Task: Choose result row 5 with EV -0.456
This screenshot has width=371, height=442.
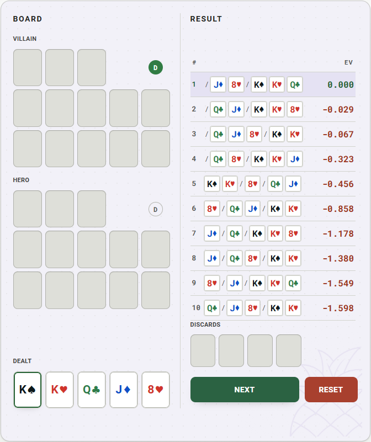Action: click(x=273, y=184)
